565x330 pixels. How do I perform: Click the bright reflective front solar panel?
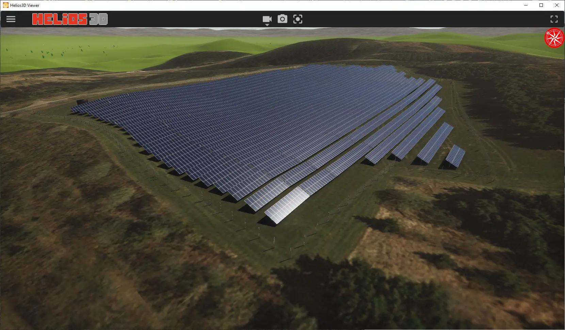tap(287, 205)
